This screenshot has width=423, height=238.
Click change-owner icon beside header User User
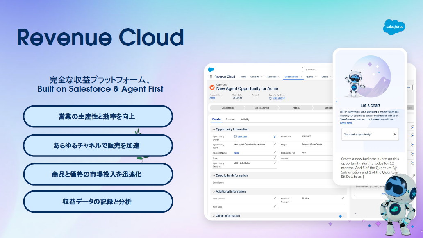[x=284, y=98]
